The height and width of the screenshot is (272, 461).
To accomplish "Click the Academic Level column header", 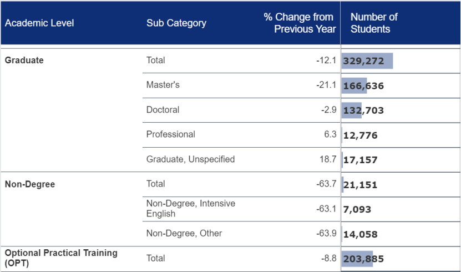I will (x=39, y=23).
